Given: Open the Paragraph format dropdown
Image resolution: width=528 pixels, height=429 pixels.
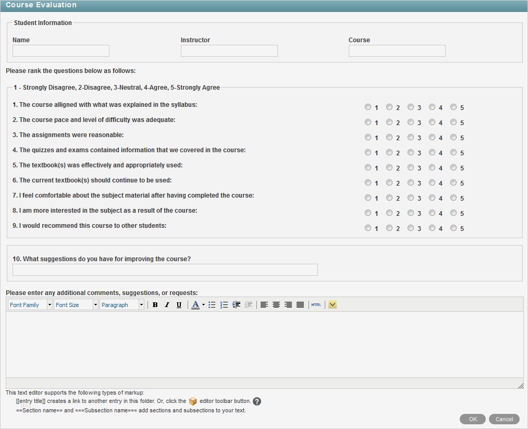Looking at the screenshot, I should (122, 305).
